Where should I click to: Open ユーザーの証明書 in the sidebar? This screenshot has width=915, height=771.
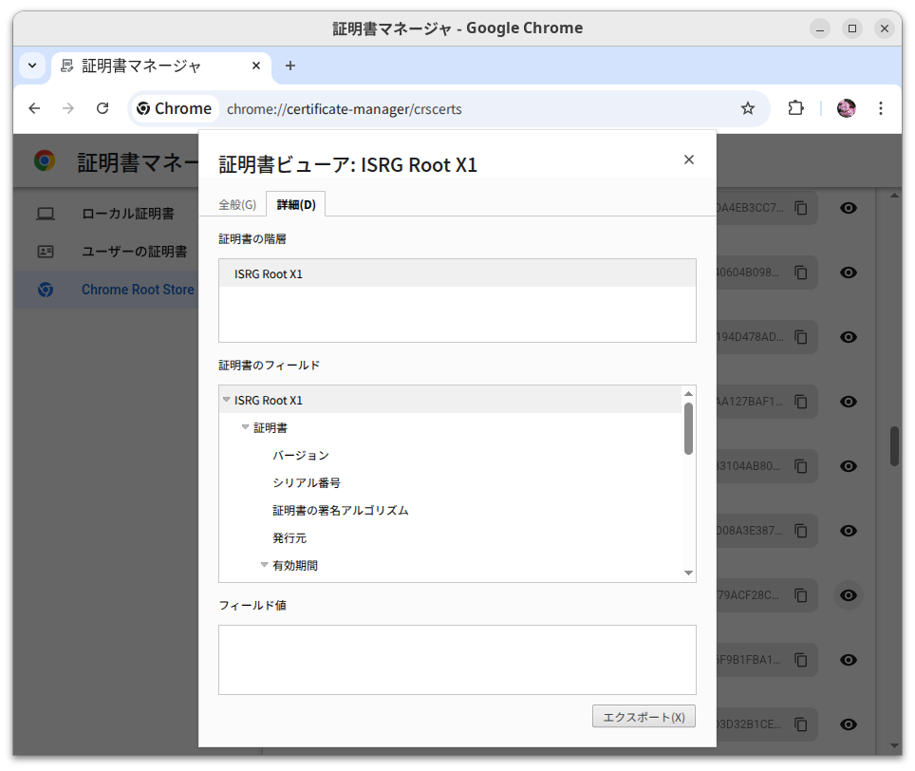click(x=134, y=252)
